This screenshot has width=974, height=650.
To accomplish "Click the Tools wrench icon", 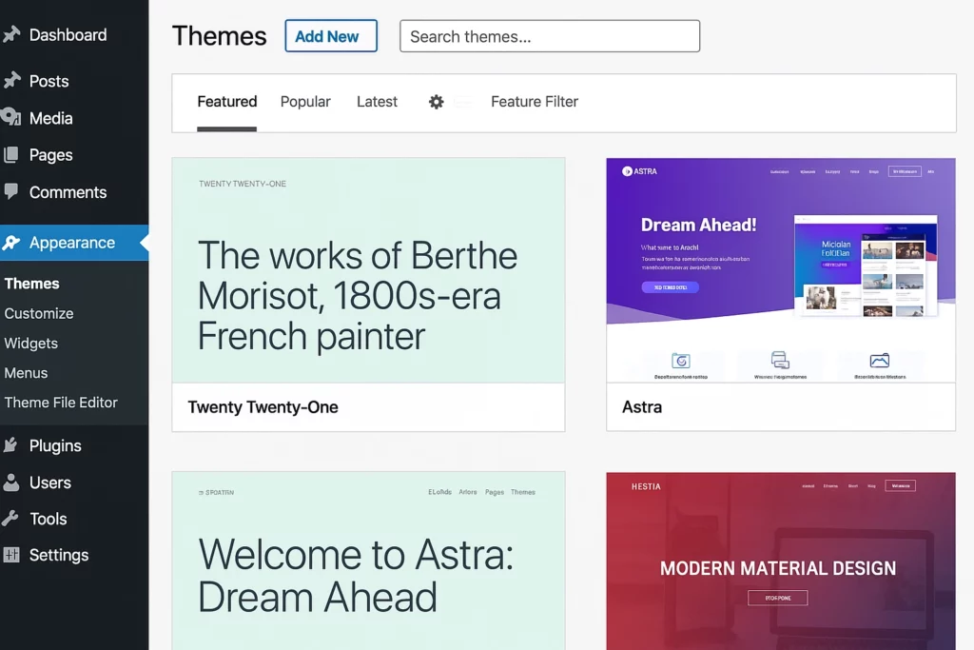I will pos(11,519).
